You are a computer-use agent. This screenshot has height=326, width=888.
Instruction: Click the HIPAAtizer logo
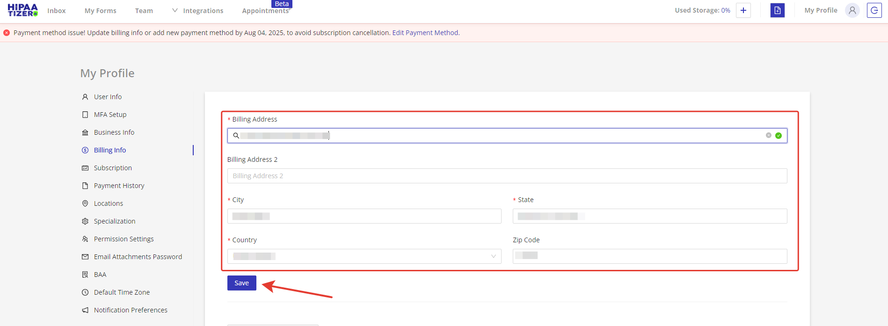(22, 10)
